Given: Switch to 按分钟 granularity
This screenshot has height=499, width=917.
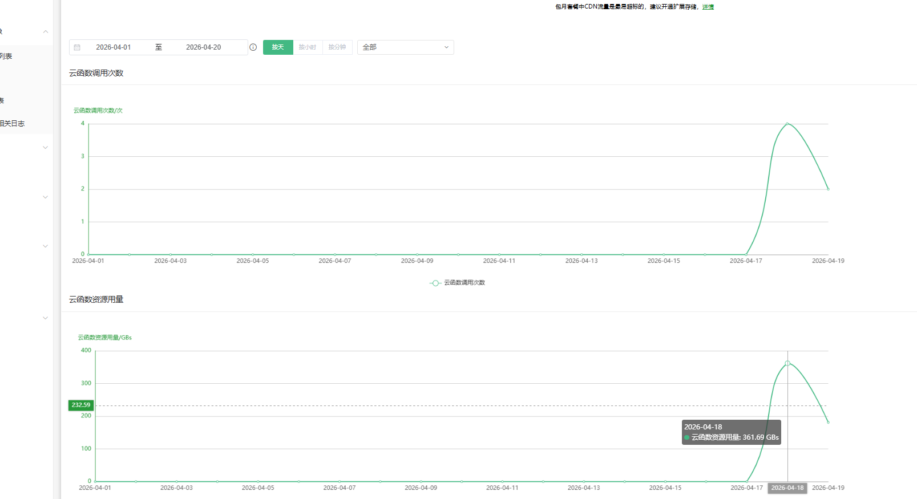Looking at the screenshot, I should [x=337, y=47].
